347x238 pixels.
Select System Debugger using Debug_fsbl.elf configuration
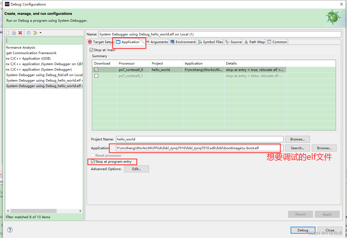click(x=44, y=75)
